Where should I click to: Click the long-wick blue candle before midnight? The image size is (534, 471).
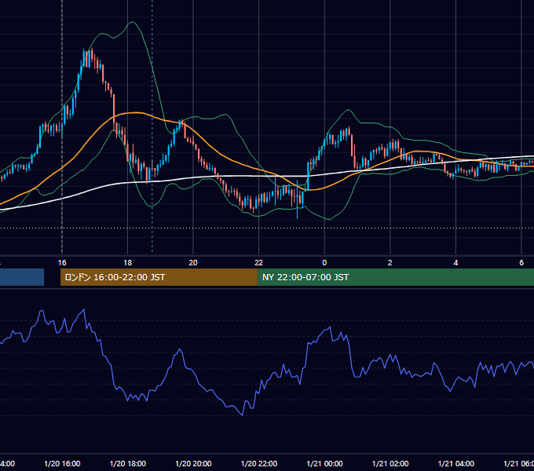pos(298,201)
